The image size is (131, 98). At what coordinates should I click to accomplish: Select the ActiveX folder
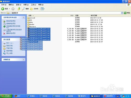click(x=32, y=18)
